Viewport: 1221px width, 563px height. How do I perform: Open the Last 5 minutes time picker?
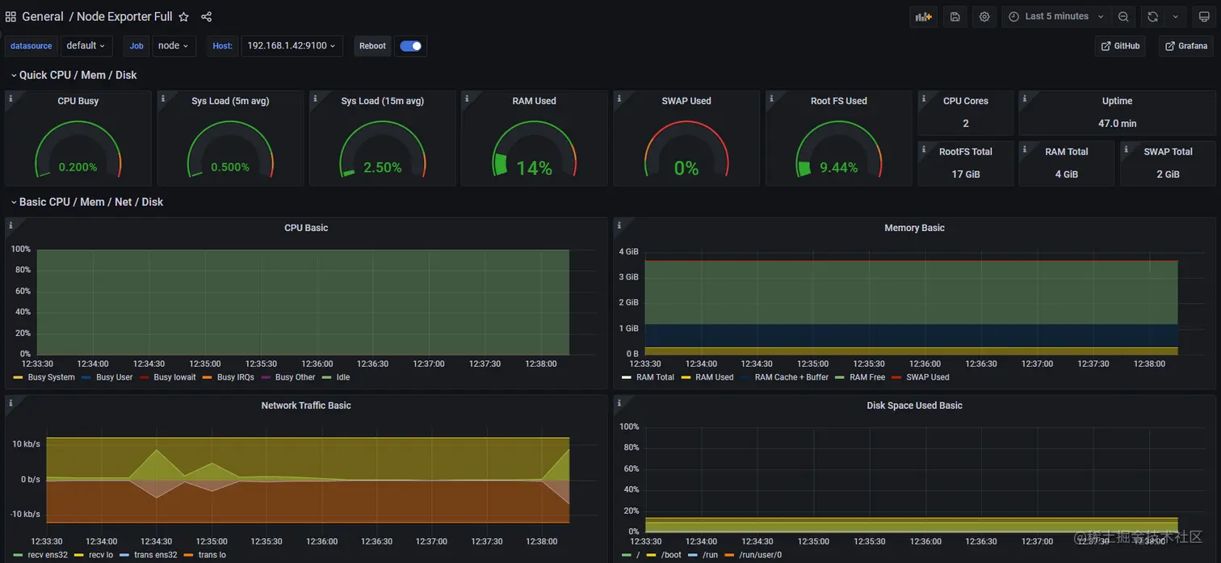pyautogui.click(x=1056, y=16)
